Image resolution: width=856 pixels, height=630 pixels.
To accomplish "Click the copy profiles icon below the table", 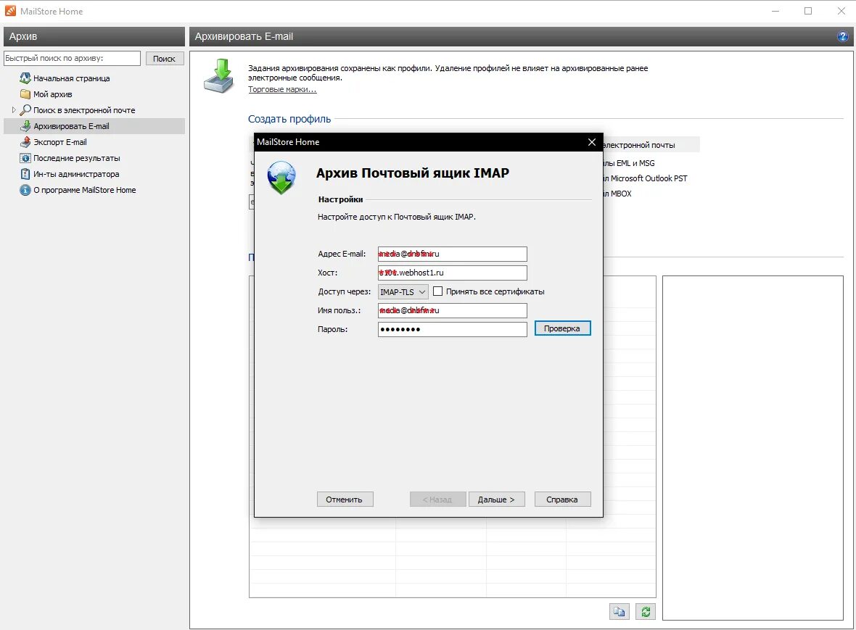I will click(619, 611).
